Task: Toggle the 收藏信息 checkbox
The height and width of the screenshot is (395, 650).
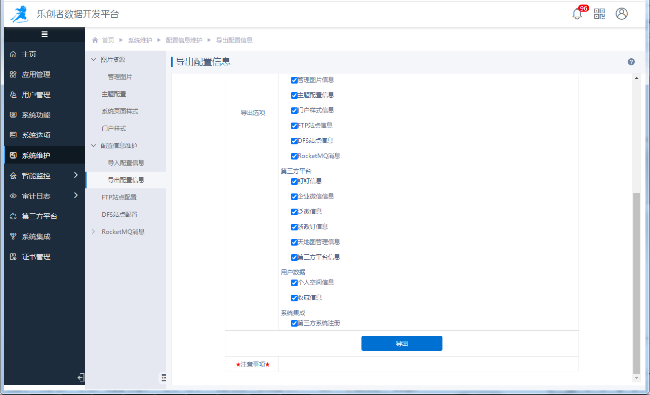Action: click(294, 298)
